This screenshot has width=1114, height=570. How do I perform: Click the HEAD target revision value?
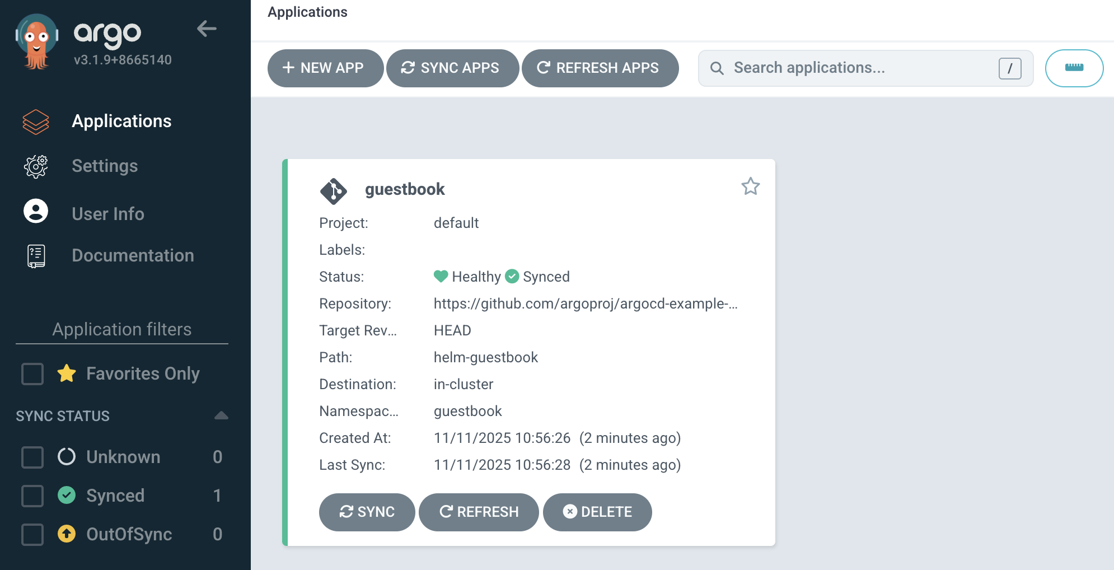pyautogui.click(x=452, y=330)
